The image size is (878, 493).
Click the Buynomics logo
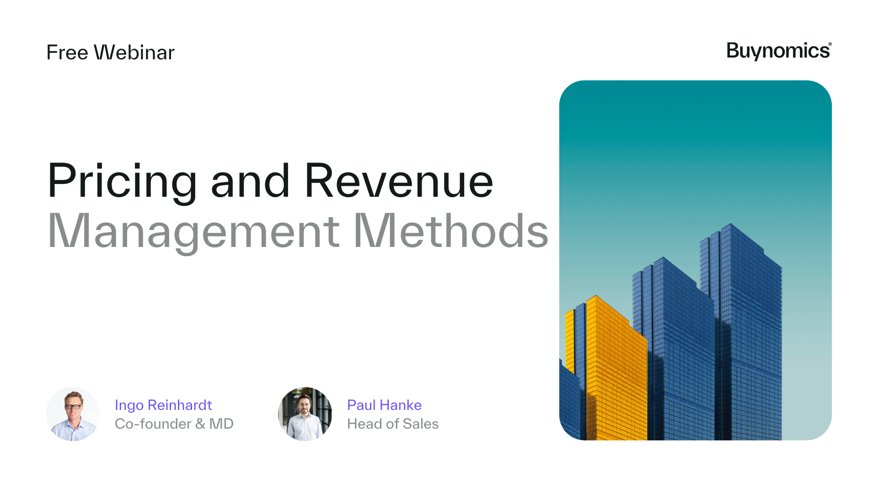tap(777, 51)
